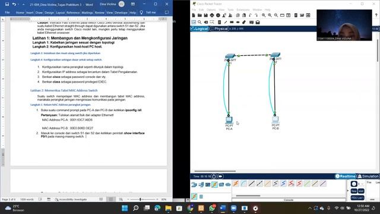Print the Packet Tracer topology
The height and width of the screenshot is (214, 380).
pos(212,15)
